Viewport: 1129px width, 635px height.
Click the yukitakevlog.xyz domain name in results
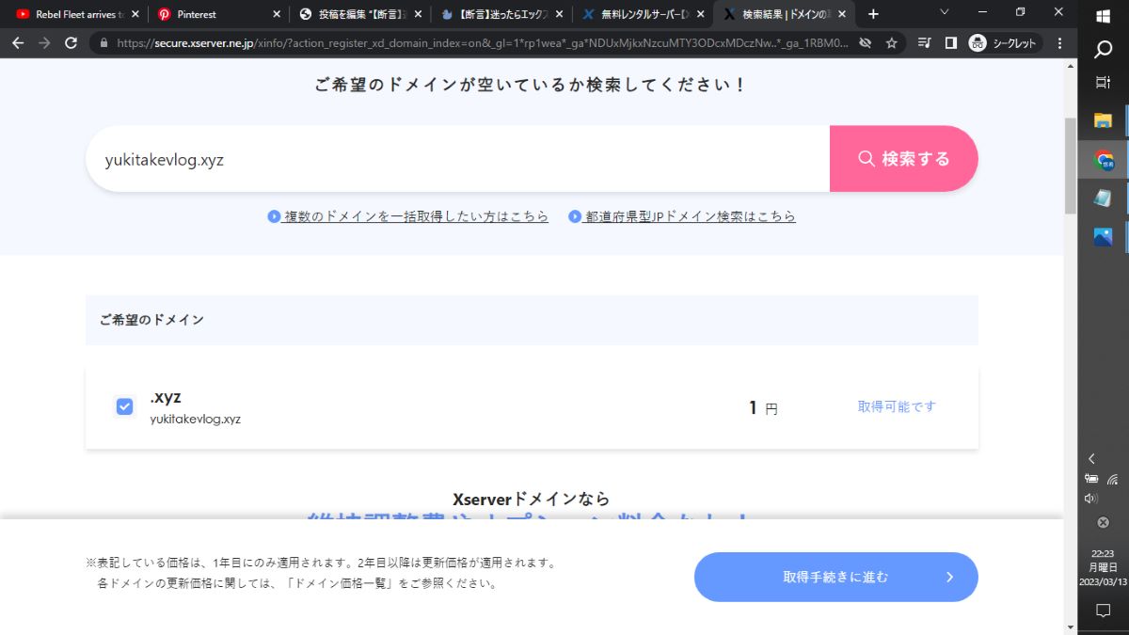(x=195, y=419)
